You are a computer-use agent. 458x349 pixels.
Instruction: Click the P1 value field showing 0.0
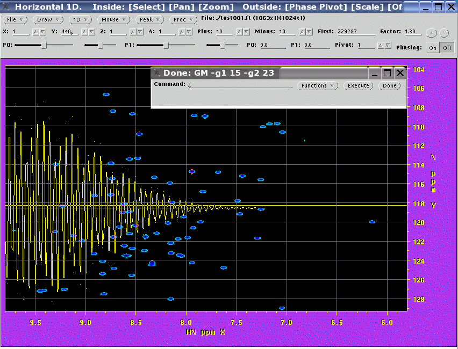pyautogui.click(x=317, y=45)
